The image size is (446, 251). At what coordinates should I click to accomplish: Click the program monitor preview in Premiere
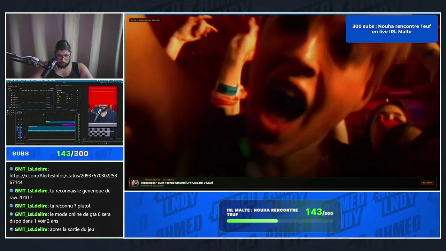(x=102, y=112)
